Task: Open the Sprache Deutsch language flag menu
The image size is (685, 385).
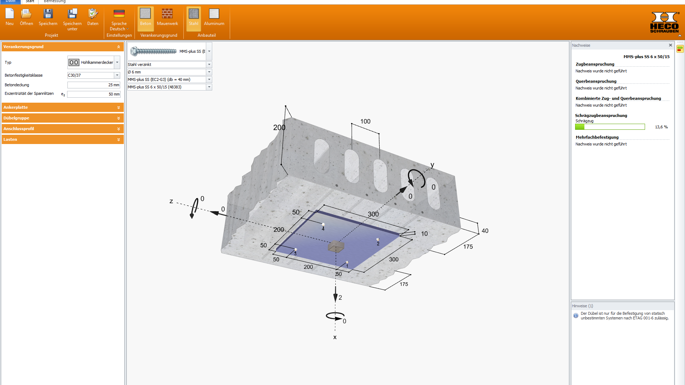Action: pyautogui.click(x=119, y=20)
